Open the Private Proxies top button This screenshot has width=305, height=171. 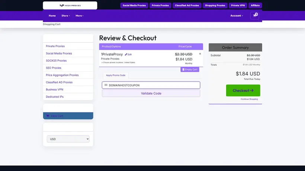160,6
